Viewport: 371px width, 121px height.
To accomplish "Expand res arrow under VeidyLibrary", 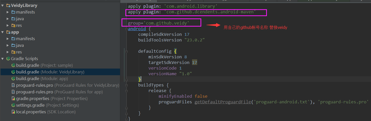I will 8,25.
